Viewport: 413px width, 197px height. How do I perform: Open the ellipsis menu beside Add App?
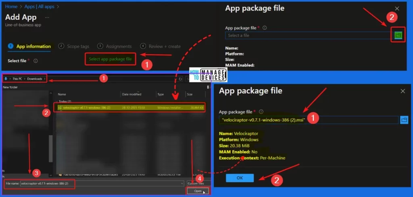click(47, 18)
